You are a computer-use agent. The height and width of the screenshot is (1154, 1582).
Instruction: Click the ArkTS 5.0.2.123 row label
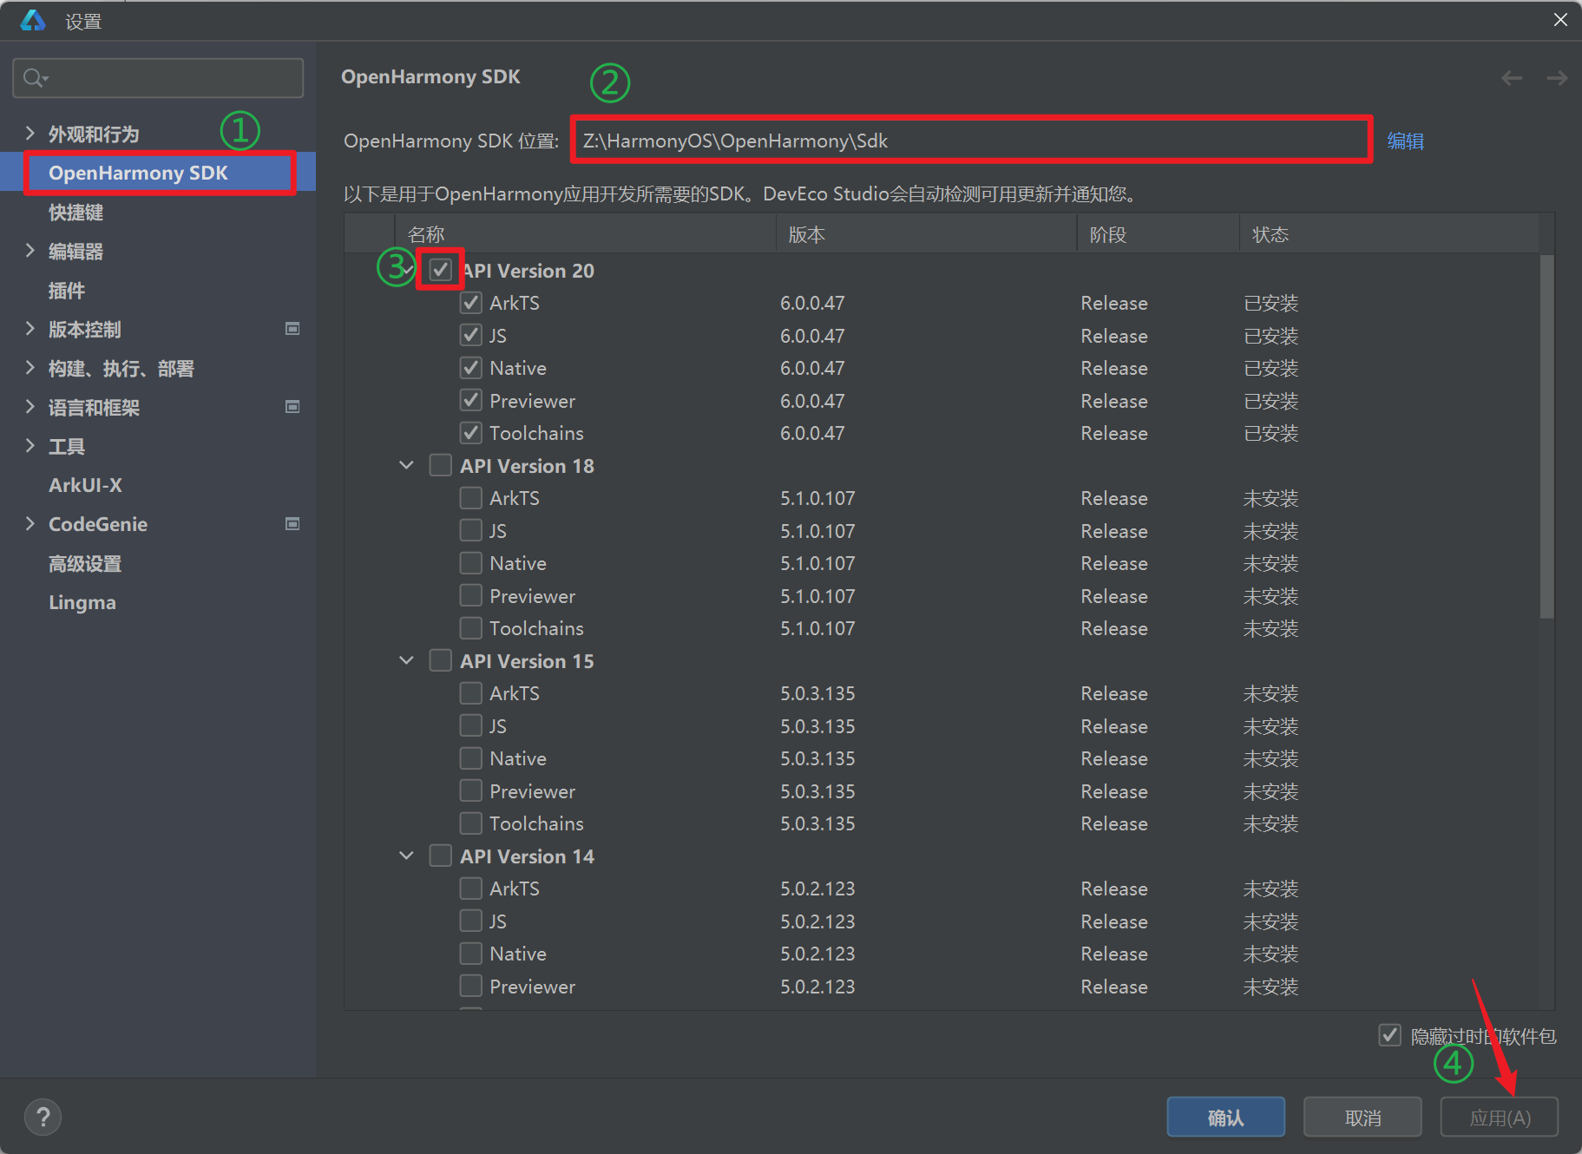click(515, 888)
